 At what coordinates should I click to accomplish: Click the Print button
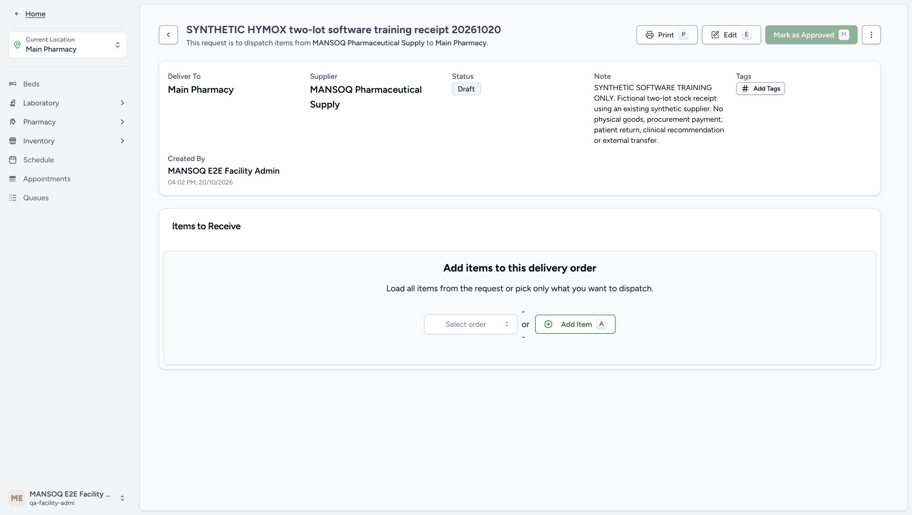(667, 35)
